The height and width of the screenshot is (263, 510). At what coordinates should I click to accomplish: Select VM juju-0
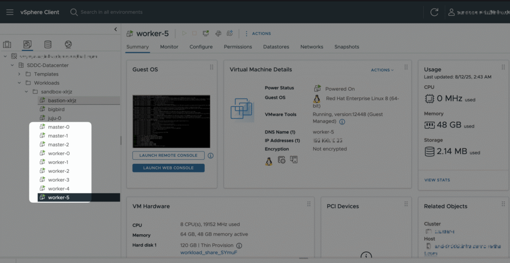click(55, 118)
